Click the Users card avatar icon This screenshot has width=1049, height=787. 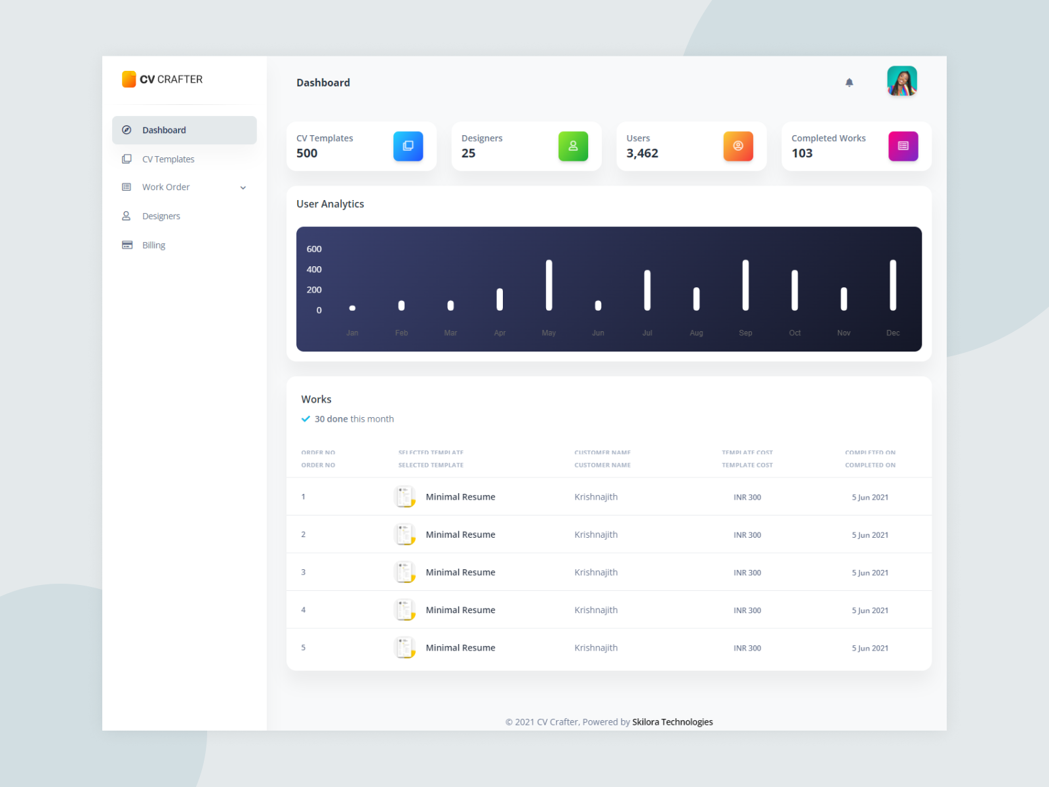(738, 146)
